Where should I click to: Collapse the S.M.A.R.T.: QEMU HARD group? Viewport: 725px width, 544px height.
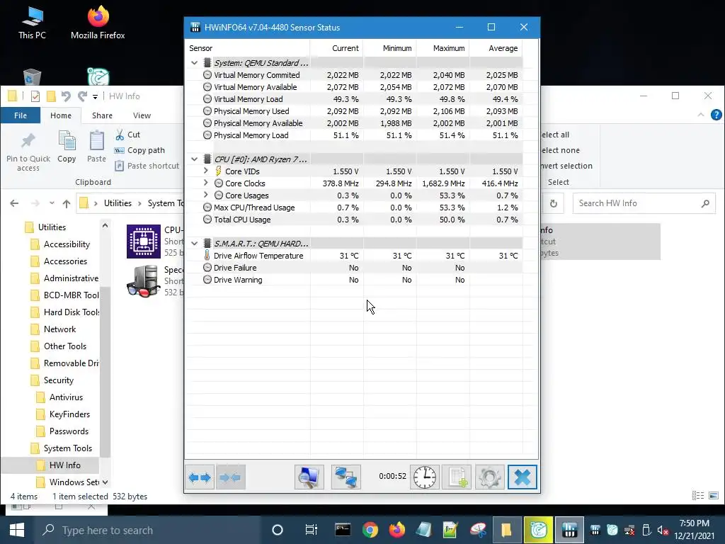click(x=194, y=244)
